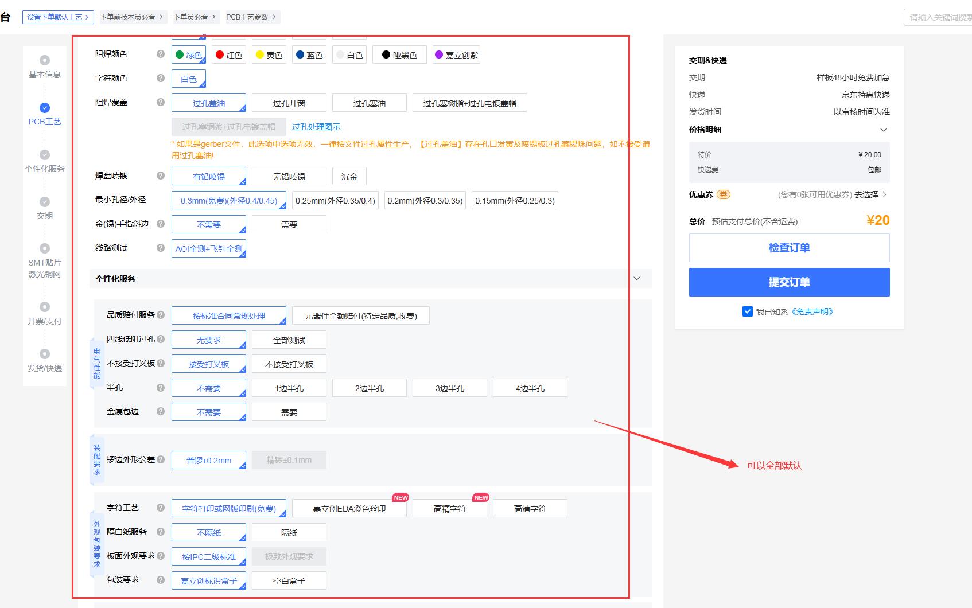
Task: Click the 发货/快递 step circle icon
Action: click(45, 354)
